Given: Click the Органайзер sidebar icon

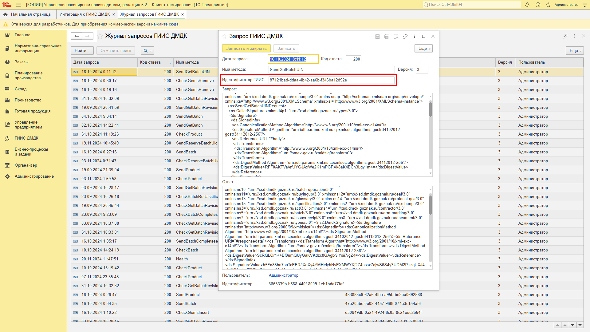Looking at the screenshot, I should coord(7,165).
